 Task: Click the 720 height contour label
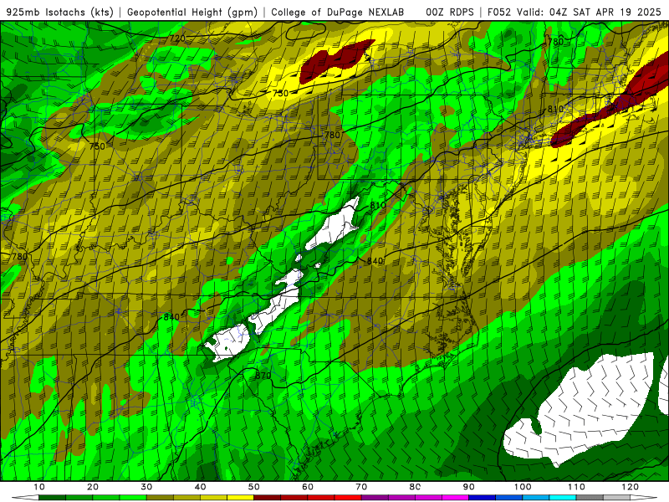click(177, 38)
